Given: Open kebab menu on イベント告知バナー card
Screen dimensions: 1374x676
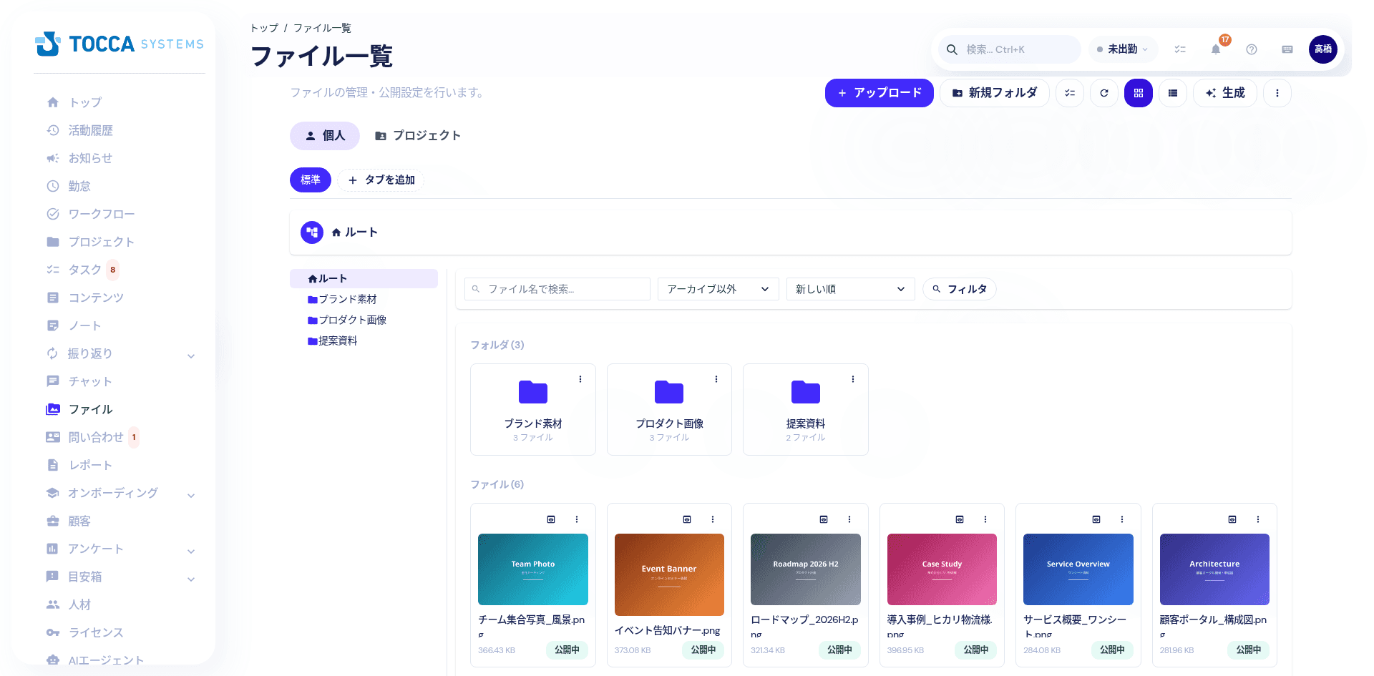Looking at the screenshot, I should coord(713,519).
